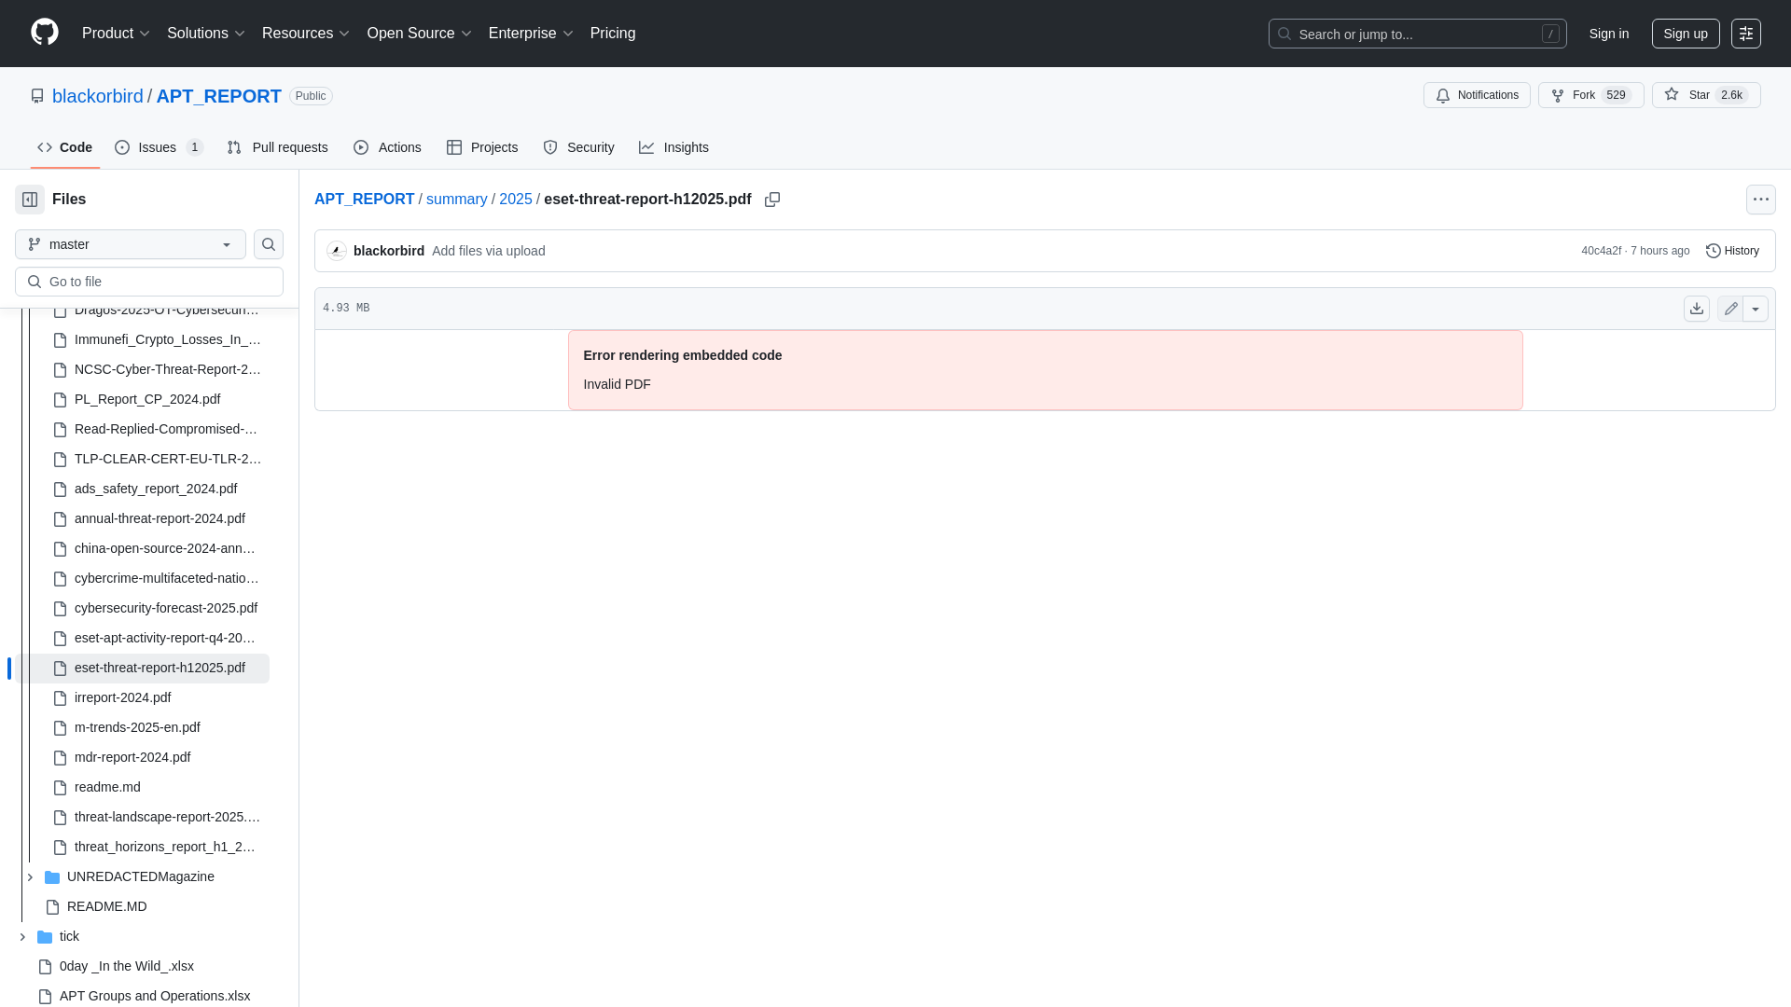Expand the UNREDACTEDMagazine folder
Viewport: 1791px width, 1007px height.
[x=30, y=877]
